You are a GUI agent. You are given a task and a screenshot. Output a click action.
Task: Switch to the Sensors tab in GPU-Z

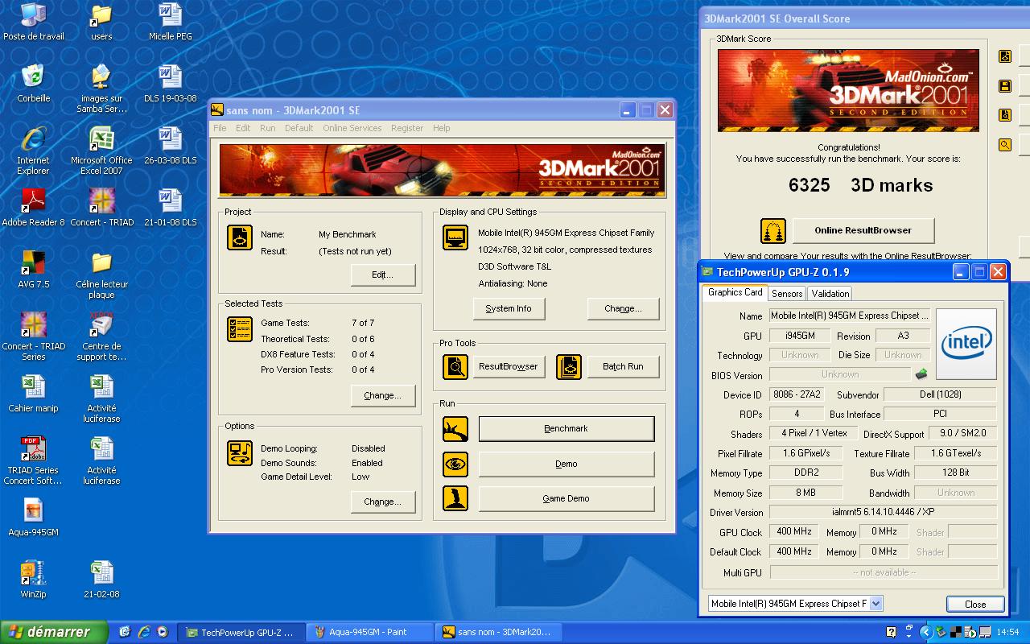pos(787,294)
